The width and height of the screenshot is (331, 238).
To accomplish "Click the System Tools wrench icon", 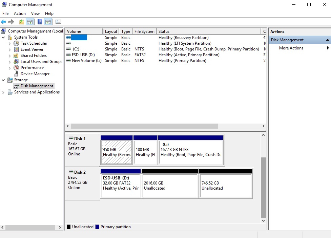I will [x=10, y=37].
